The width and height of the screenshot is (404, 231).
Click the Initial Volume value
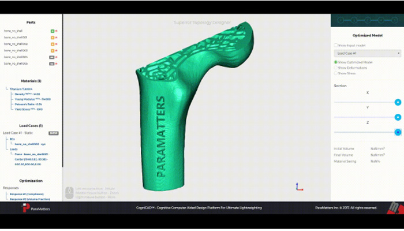click(377, 149)
